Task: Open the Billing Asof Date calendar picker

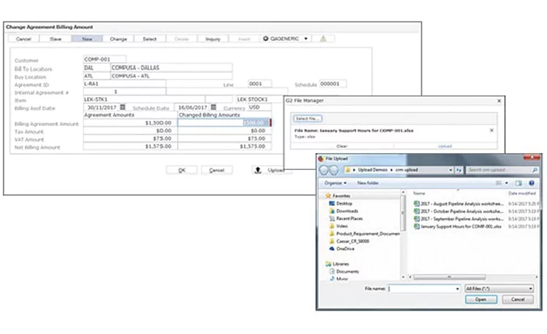Action: click(x=122, y=107)
